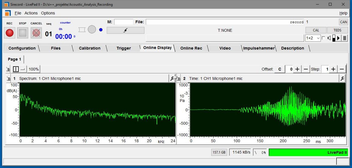Decrease Offset with its minus button

(306, 69)
